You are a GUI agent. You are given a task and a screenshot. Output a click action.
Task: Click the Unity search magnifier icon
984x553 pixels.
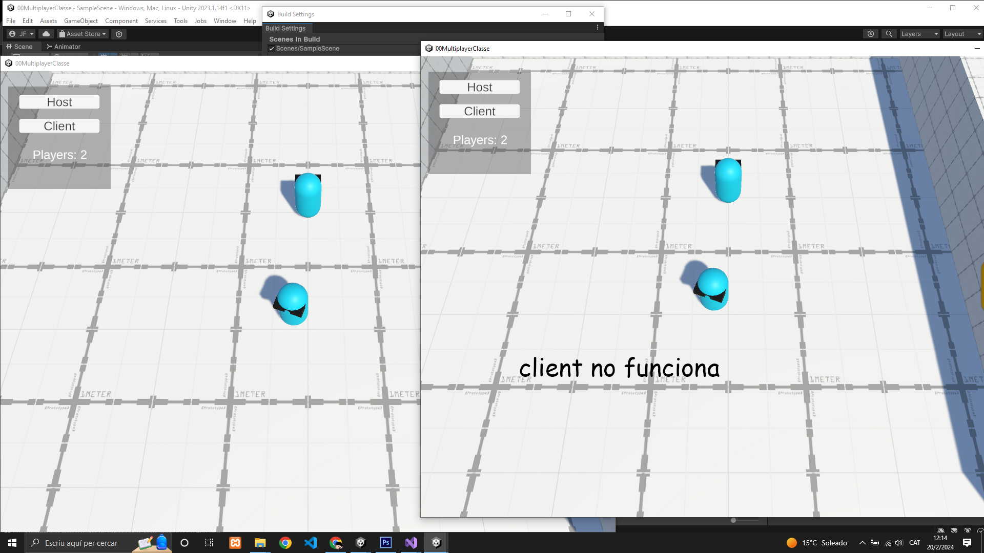pos(889,34)
